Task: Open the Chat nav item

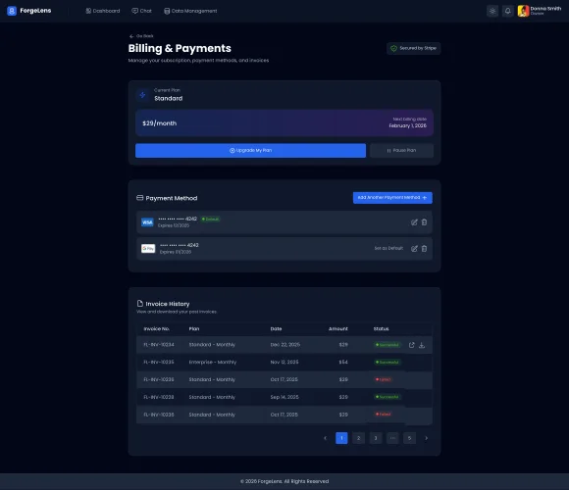Action: [141, 11]
